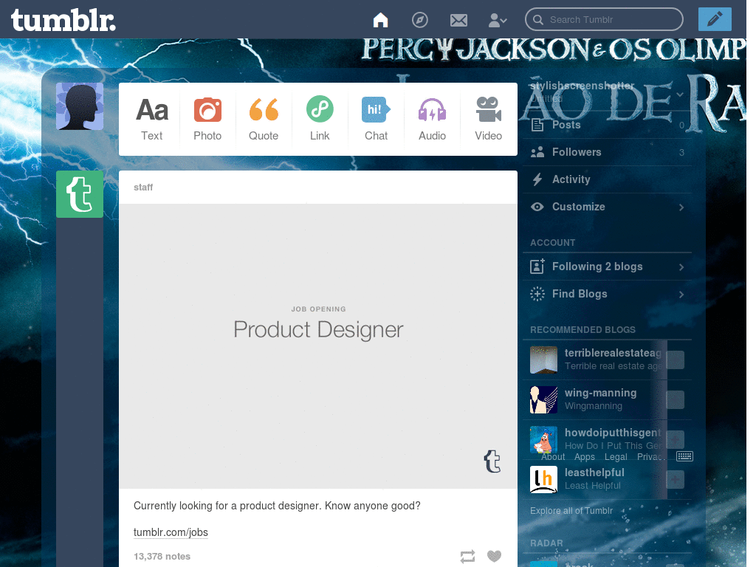Open the Explore compass icon
This screenshot has height=567, width=756.
tap(419, 20)
